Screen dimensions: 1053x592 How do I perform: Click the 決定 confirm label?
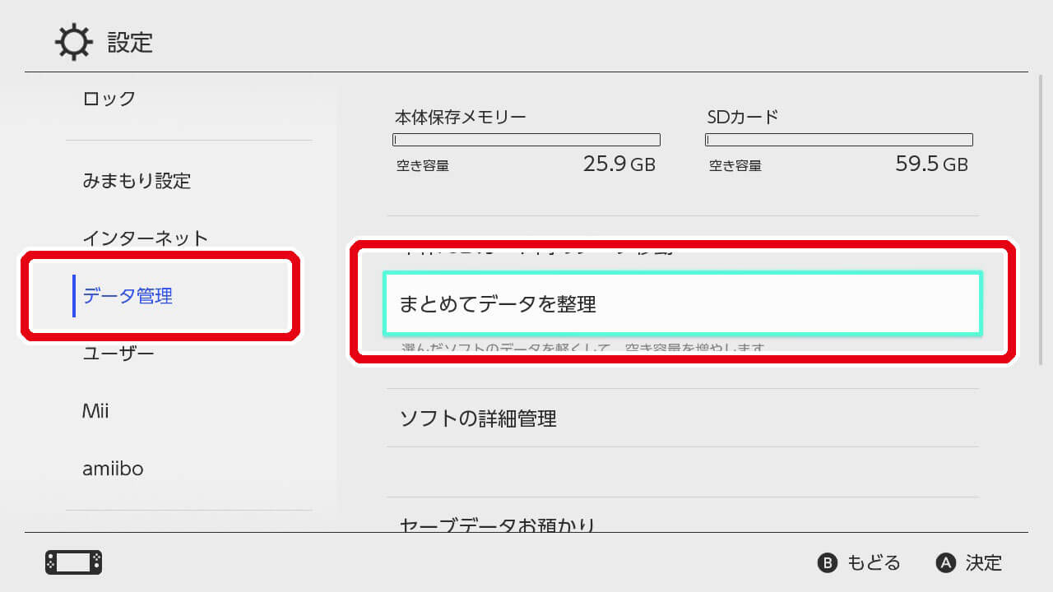[984, 563]
